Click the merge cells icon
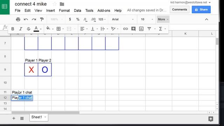Screen dimensions: 224x126 (x=69, y=29)
